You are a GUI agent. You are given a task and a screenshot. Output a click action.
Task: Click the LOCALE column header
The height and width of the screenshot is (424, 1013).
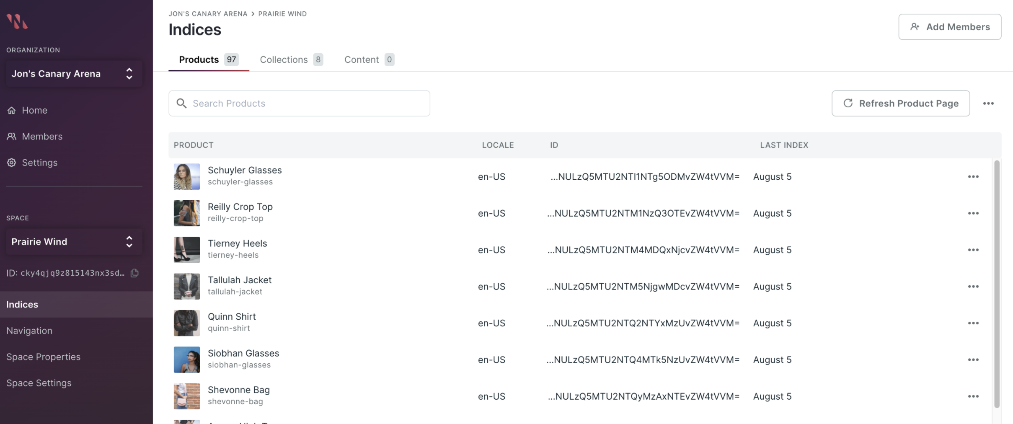(498, 145)
